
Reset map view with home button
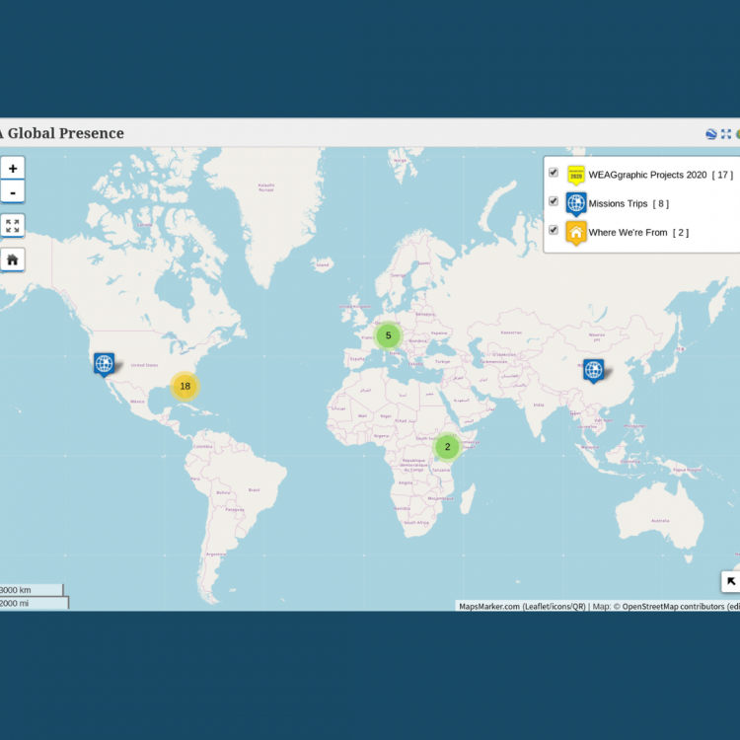pyautogui.click(x=13, y=259)
